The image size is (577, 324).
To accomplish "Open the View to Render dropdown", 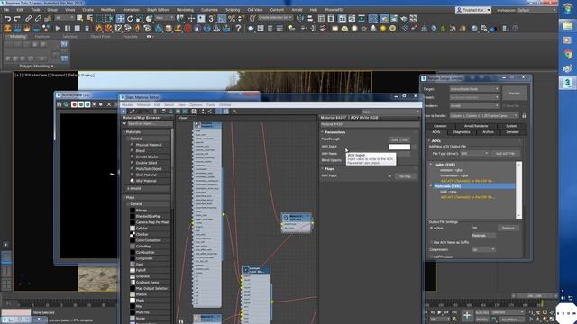I will click(x=484, y=116).
